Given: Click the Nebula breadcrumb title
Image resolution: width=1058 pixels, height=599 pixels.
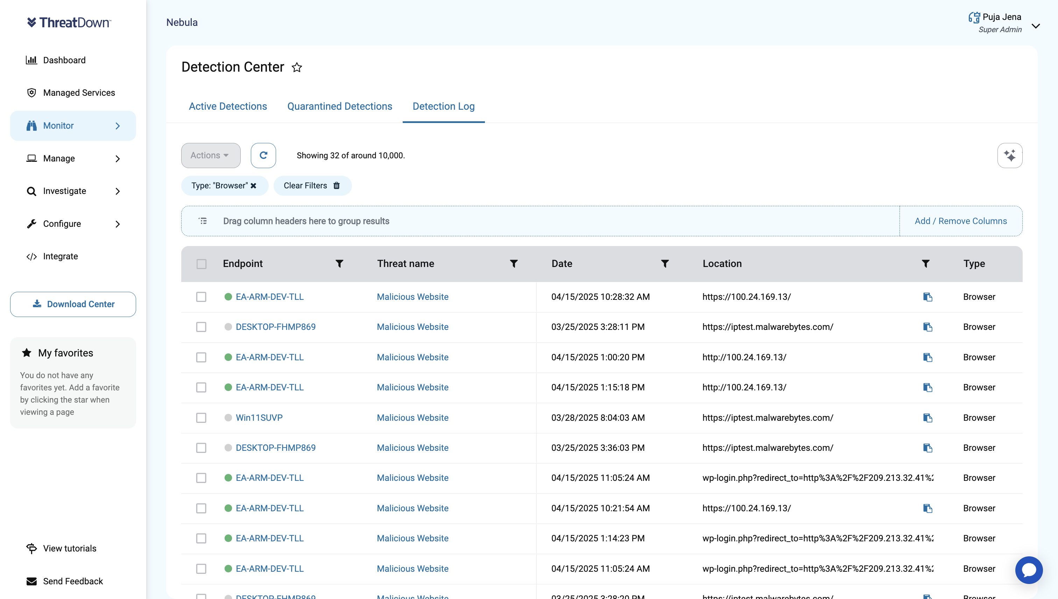Looking at the screenshot, I should (182, 23).
